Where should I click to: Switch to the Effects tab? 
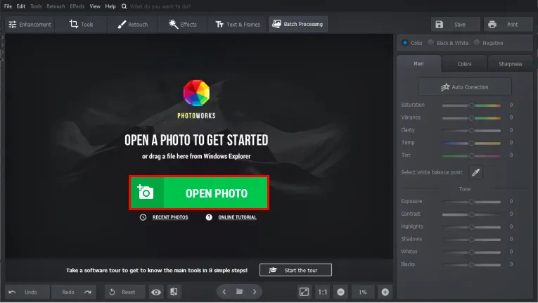183,25
